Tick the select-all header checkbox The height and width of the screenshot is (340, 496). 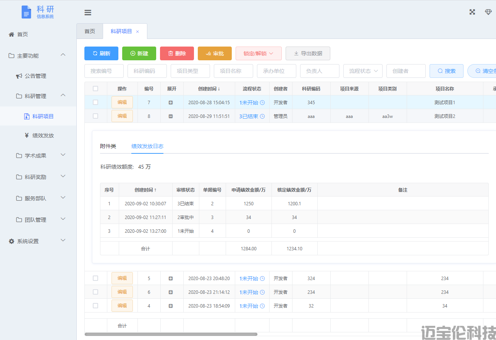(x=95, y=89)
